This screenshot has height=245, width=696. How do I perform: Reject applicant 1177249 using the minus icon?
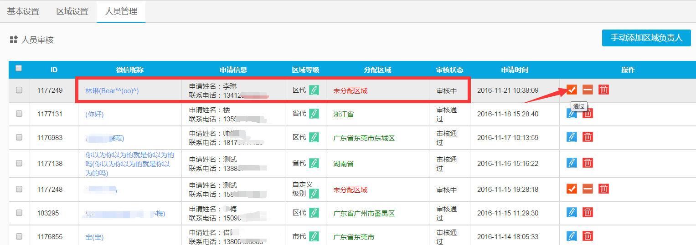588,90
